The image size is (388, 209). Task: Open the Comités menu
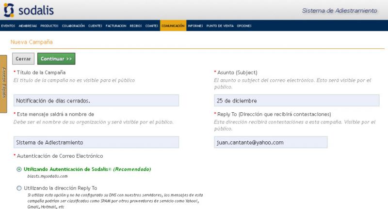152,26
